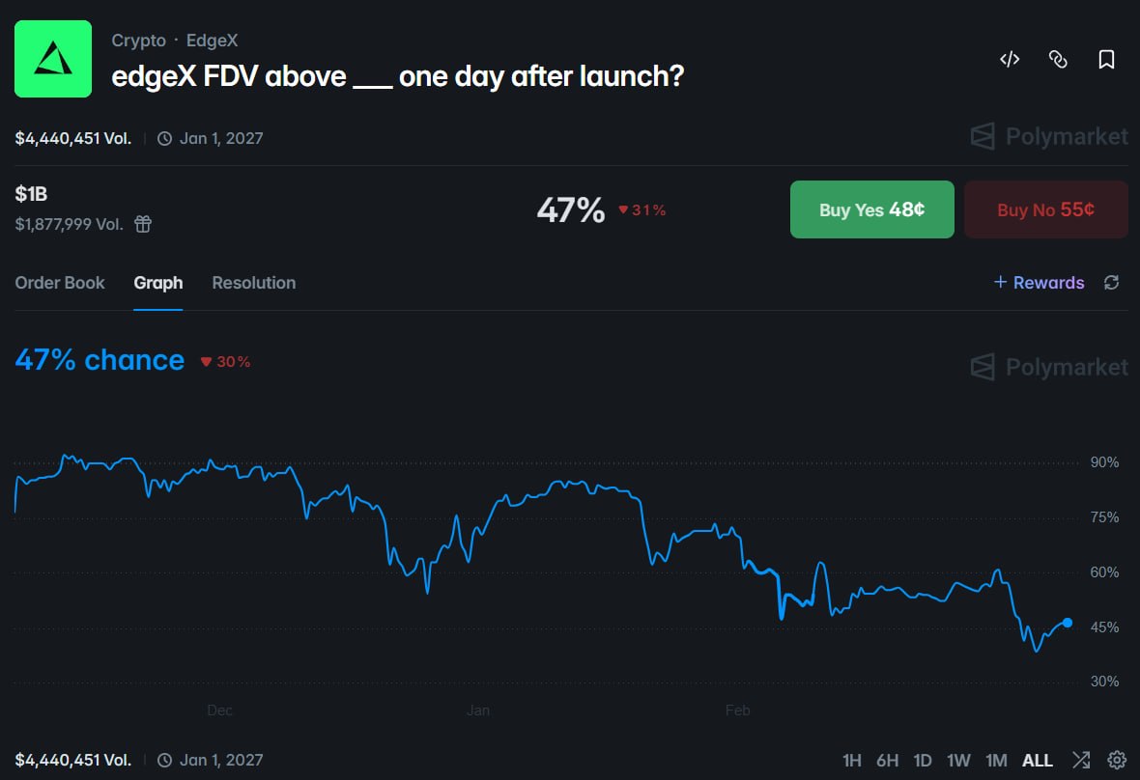Select the ALL time range
This screenshot has height=780, width=1140.
[x=1038, y=761]
